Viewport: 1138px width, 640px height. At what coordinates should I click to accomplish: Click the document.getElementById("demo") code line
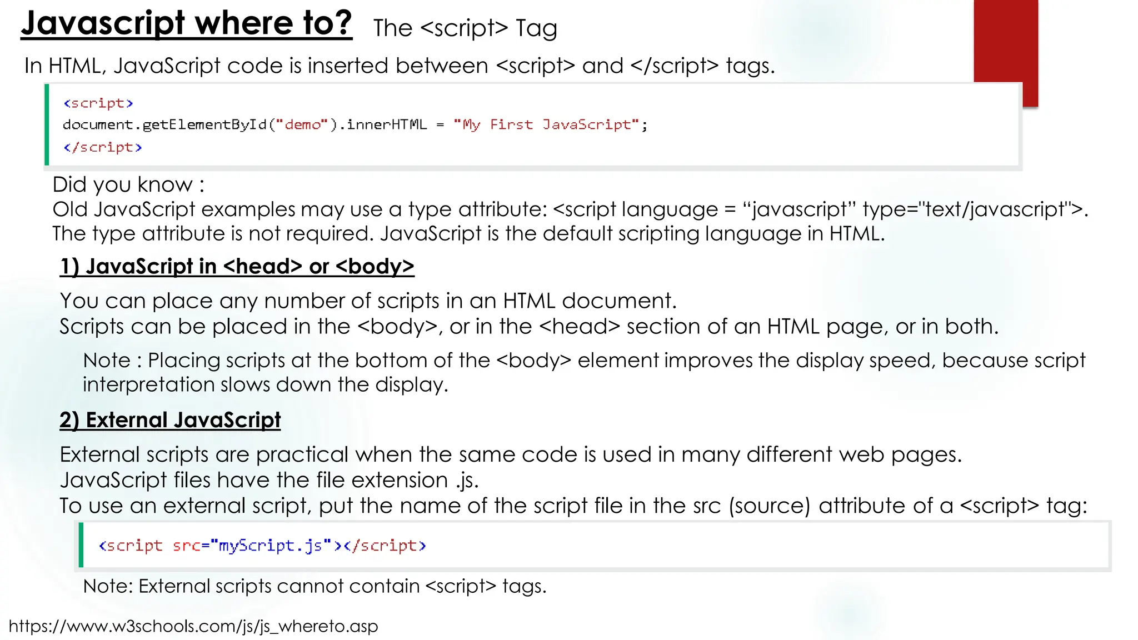356,124
